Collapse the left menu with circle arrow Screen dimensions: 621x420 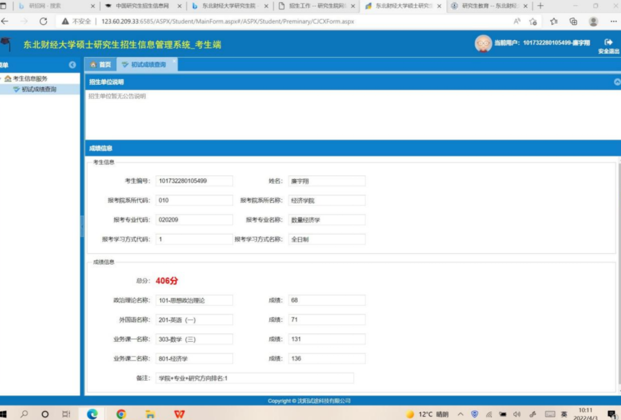[72, 65]
